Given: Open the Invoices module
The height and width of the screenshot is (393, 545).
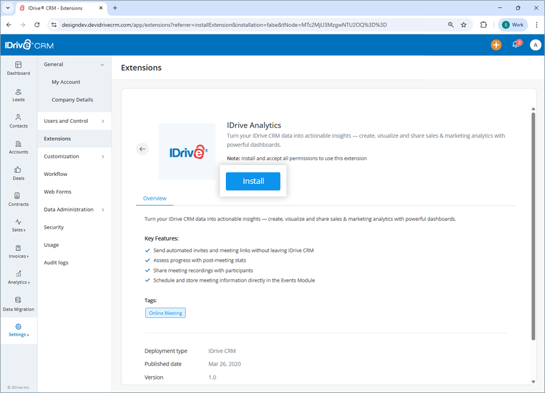Looking at the screenshot, I should point(18,252).
